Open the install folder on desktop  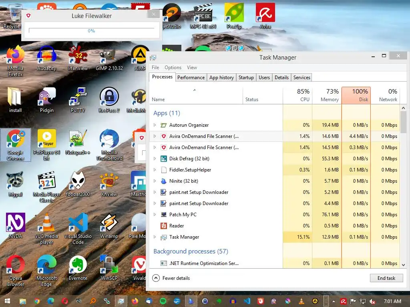point(15,100)
